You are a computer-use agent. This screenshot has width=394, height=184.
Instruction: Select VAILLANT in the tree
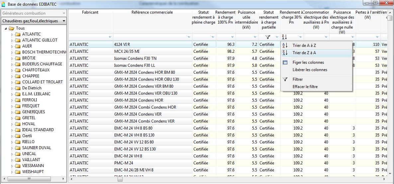[x=31, y=160]
